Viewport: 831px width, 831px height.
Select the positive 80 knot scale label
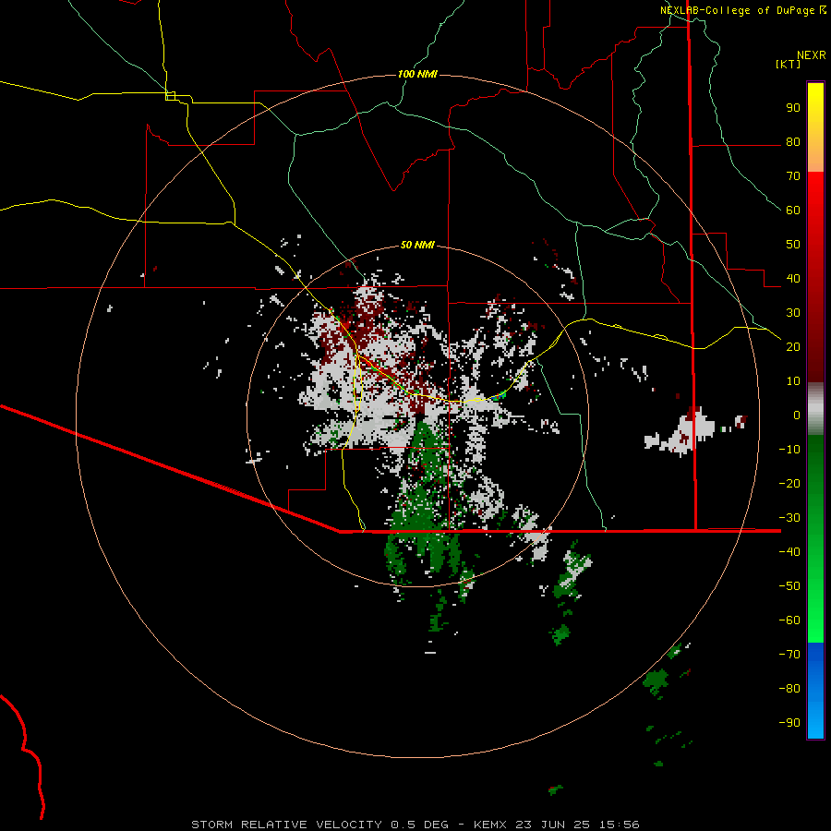click(x=793, y=141)
